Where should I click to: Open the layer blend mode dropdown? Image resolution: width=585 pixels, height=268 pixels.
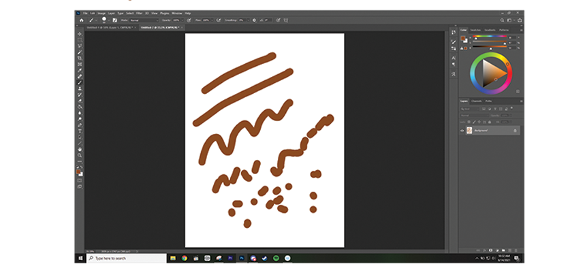(475, 115)
